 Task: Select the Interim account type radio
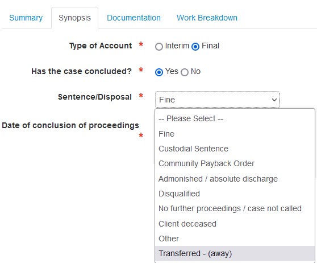[x=159, y=47]
